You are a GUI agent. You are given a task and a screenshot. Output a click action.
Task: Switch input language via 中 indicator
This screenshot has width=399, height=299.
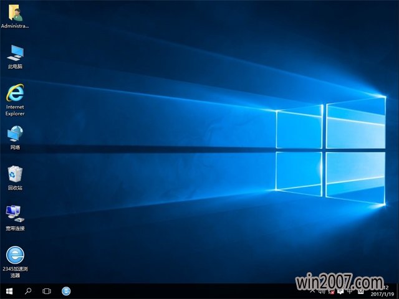click(x=350, y=292)
